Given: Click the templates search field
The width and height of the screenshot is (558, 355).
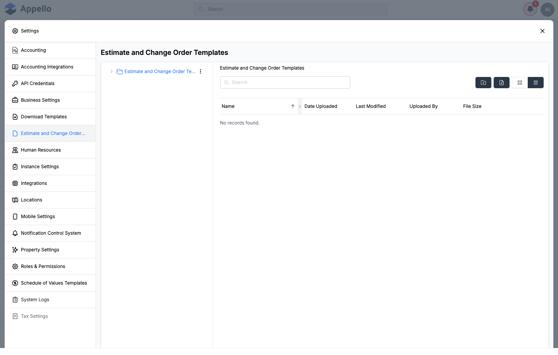Looking at the screenshot, I should tap(285, 82).
